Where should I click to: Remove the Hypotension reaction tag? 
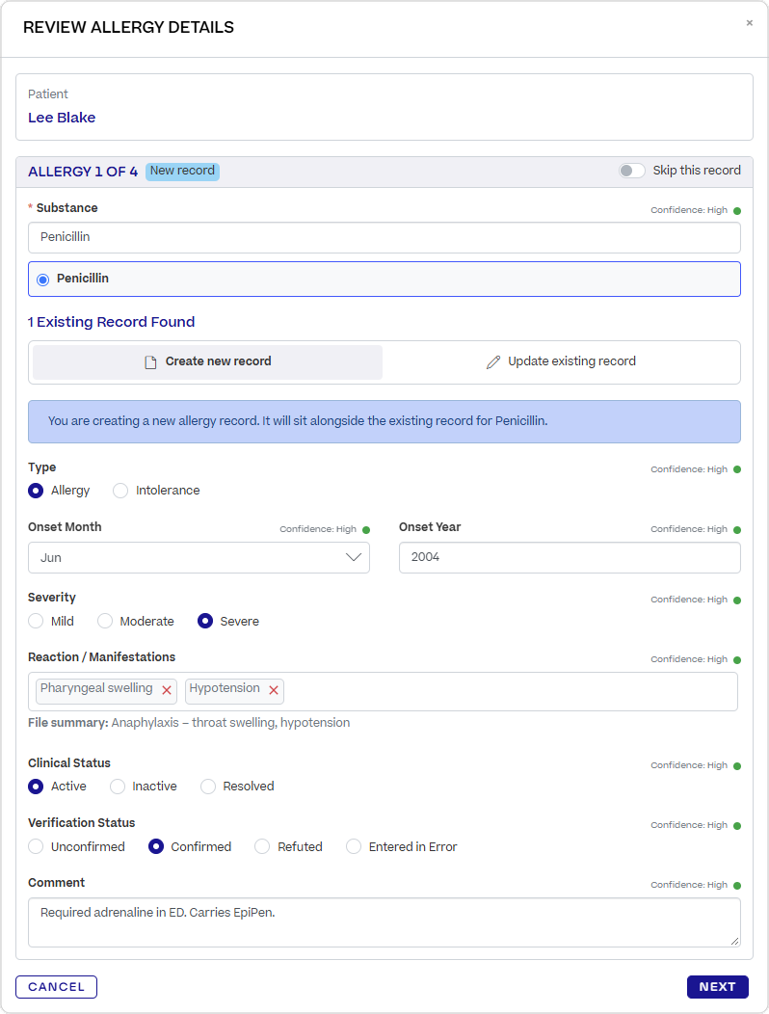click(274, 690)
